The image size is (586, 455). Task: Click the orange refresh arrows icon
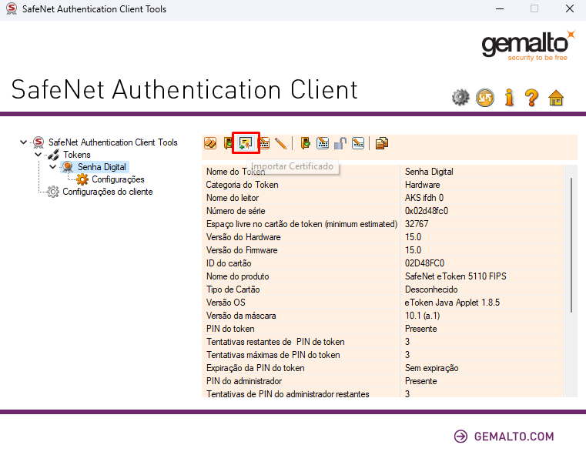click(x=484, y=97)
